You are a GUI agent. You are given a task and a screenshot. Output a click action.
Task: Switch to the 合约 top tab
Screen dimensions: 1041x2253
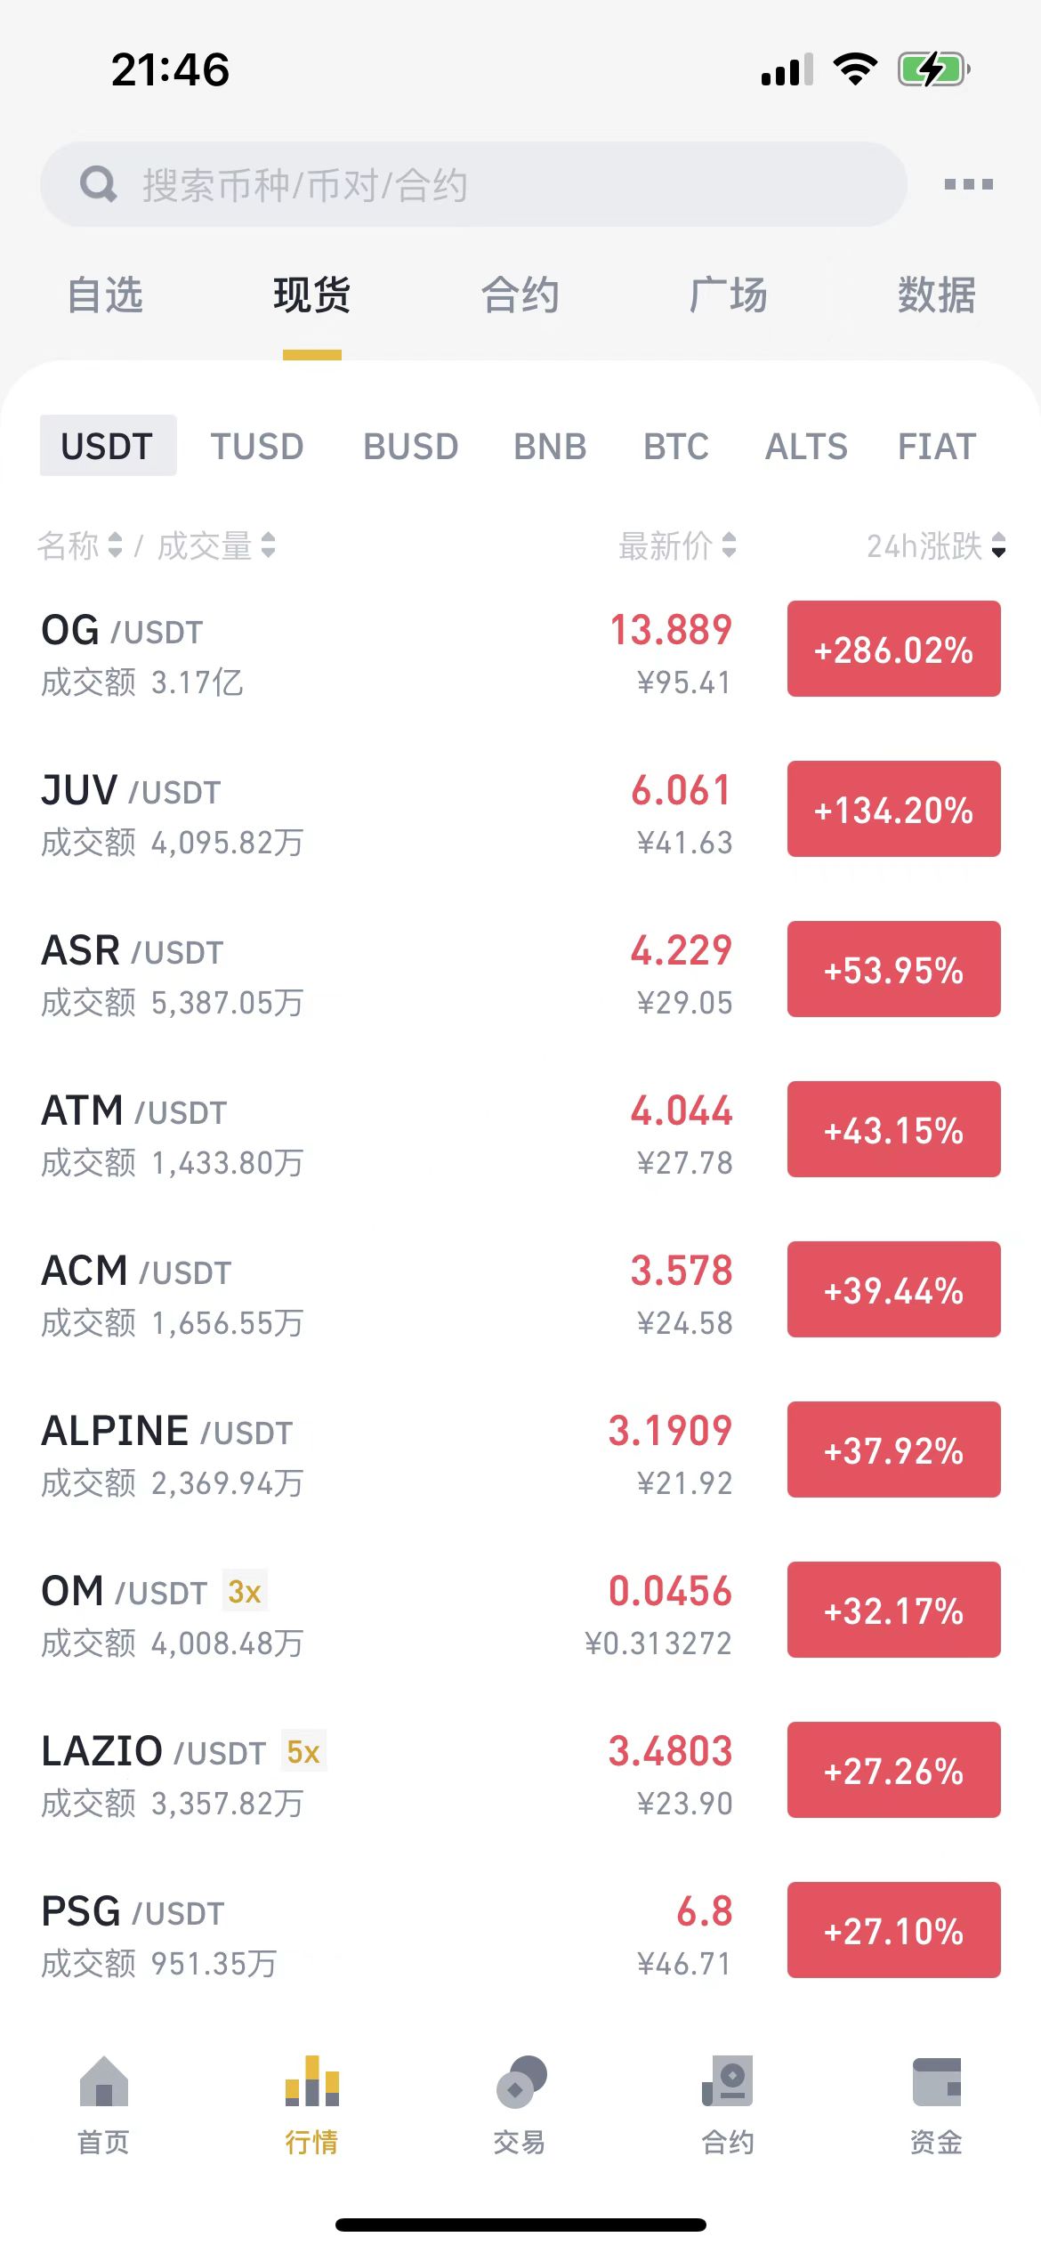tap(520, 295)
